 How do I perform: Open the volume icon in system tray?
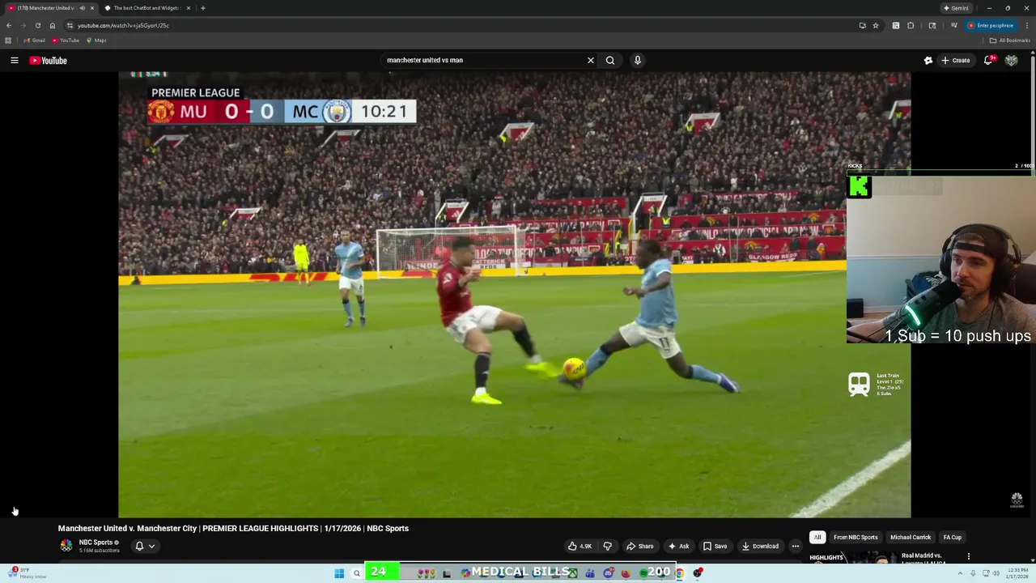click(x=996, y=573)
